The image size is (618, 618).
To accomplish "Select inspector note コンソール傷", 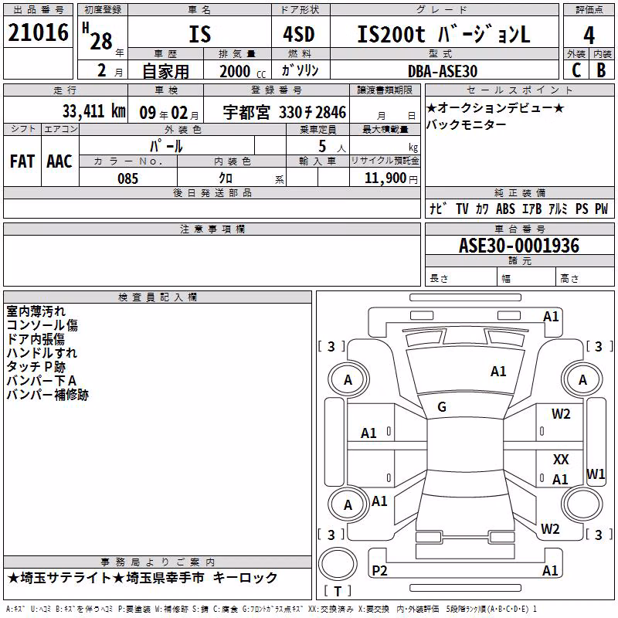I will pyautogui.click(x=42, y=325).
